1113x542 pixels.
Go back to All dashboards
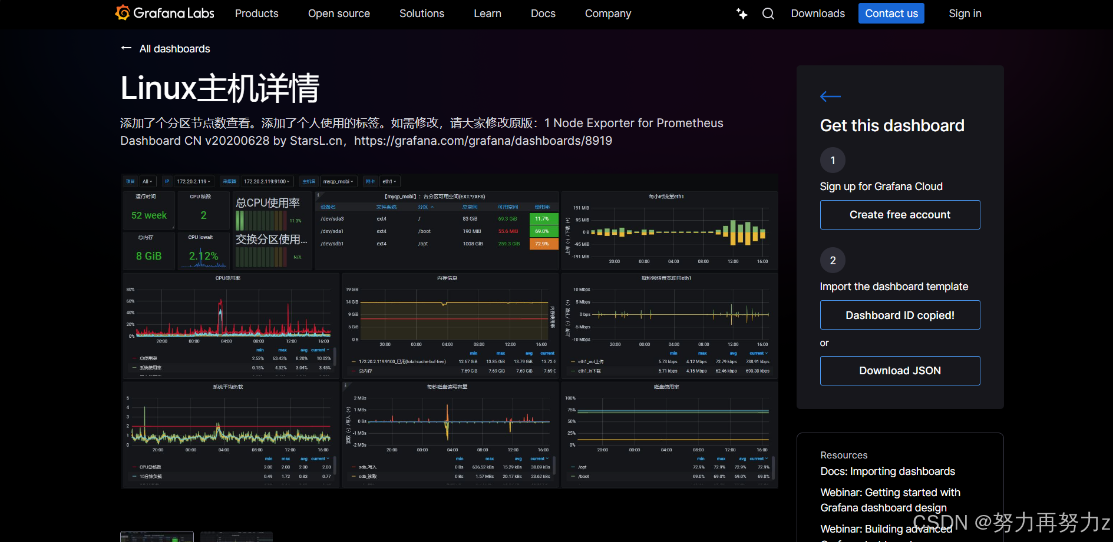click(x=174, y=49)
